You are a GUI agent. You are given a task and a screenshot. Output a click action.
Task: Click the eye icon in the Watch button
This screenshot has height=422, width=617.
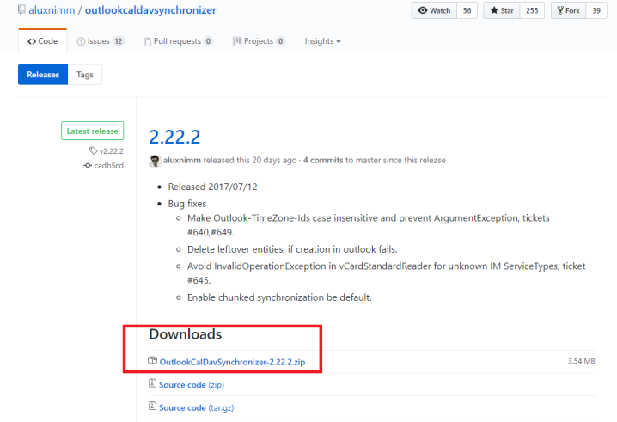(x=423, y=10)
